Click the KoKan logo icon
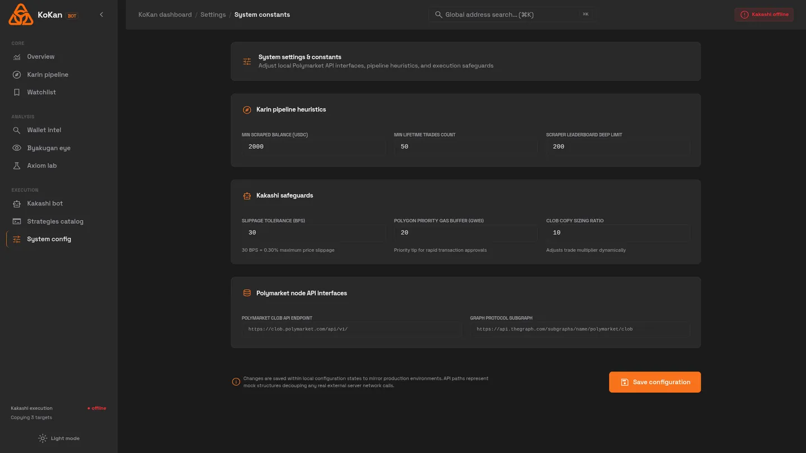This screenshot has height=453, width=806. point(21,15)
